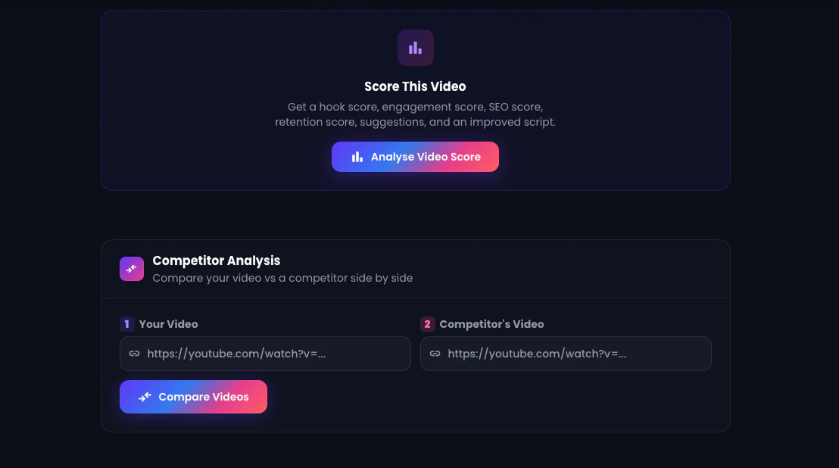Click the Compare Videos button
The height and width of the screenshot is (468, 839).
193,397
